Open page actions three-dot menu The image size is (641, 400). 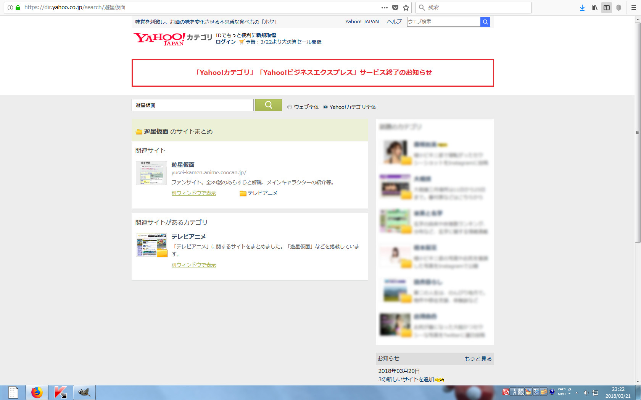tap(385, 8)
